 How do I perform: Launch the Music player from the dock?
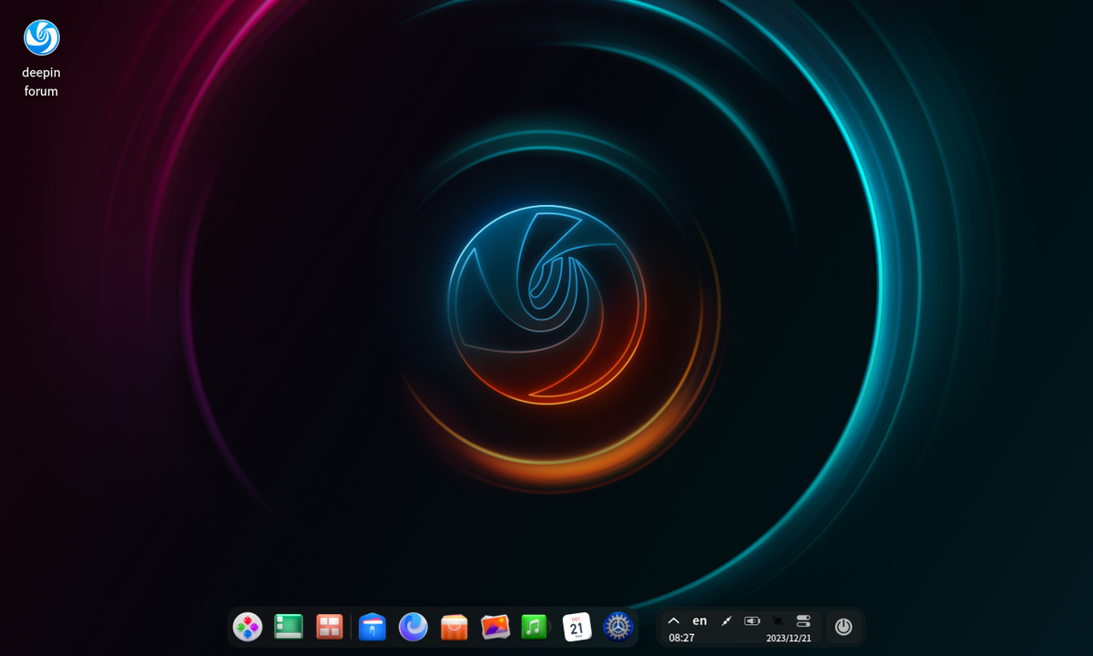point(535,627)
